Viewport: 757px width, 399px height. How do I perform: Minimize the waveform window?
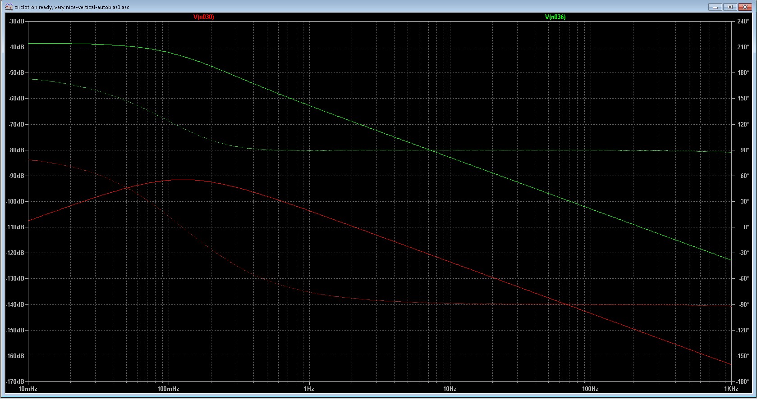pos(715,7)
